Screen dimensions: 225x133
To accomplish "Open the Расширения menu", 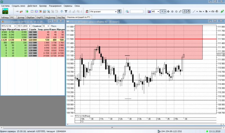I will [x=55, y=6].
